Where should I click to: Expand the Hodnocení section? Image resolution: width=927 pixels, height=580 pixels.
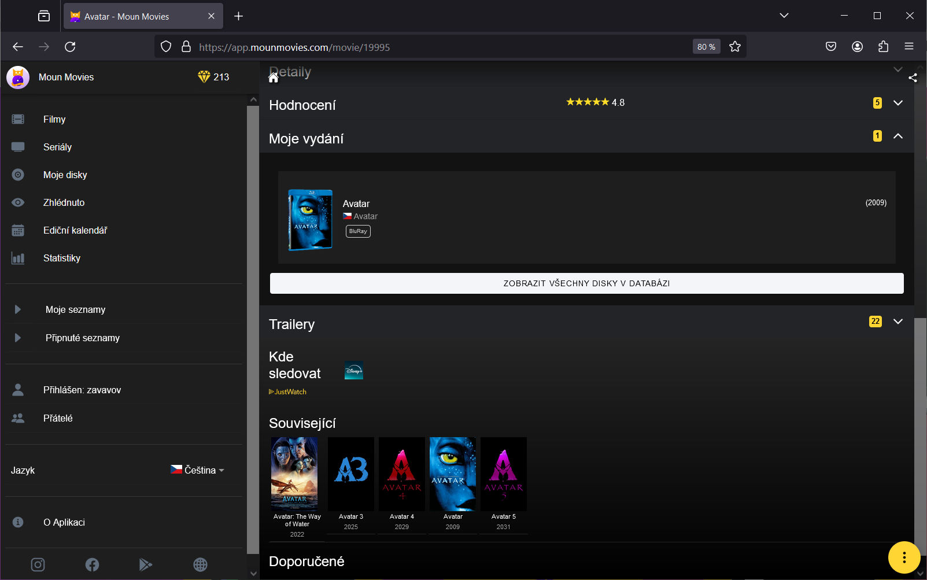[898, 103]
